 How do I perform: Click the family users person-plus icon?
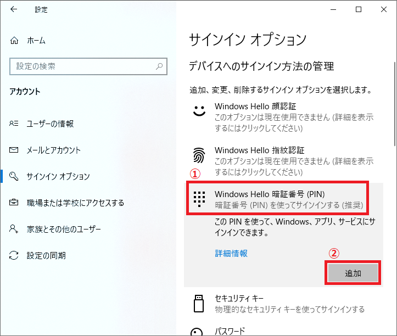(x=14, y=229)
